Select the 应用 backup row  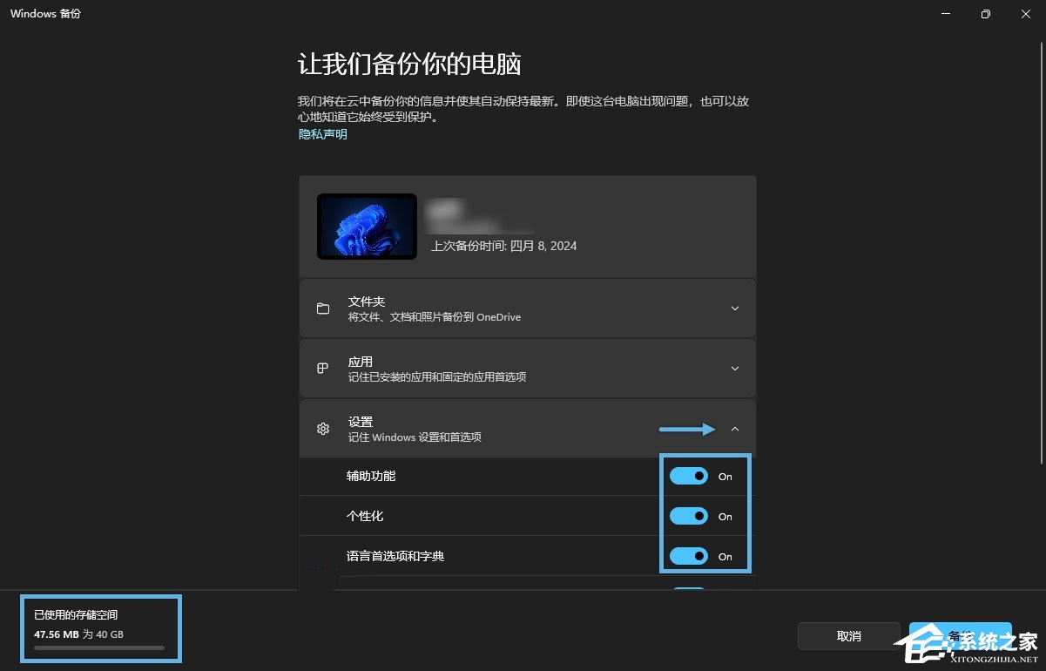(x=527, y=368)
